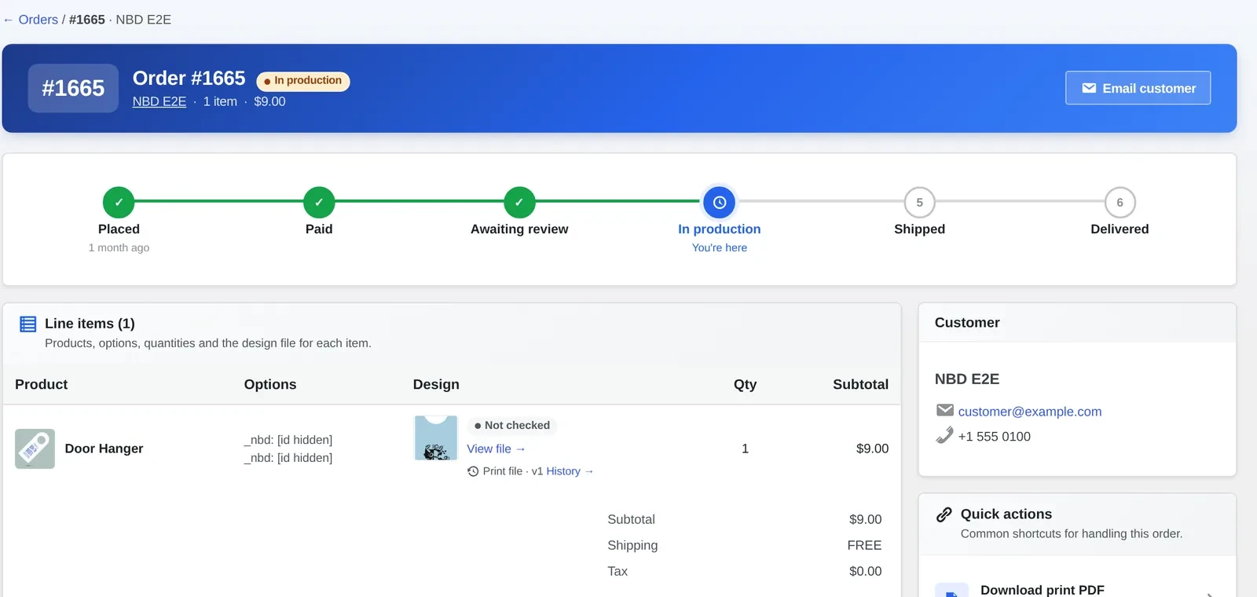
Task: Click the Line items list icon
Action: [28, 324]
